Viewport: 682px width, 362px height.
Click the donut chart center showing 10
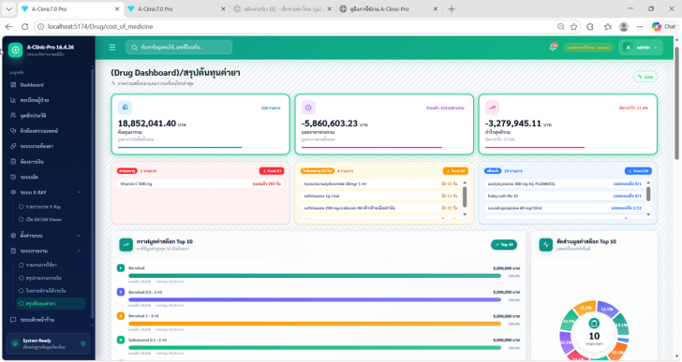(594, 336)
